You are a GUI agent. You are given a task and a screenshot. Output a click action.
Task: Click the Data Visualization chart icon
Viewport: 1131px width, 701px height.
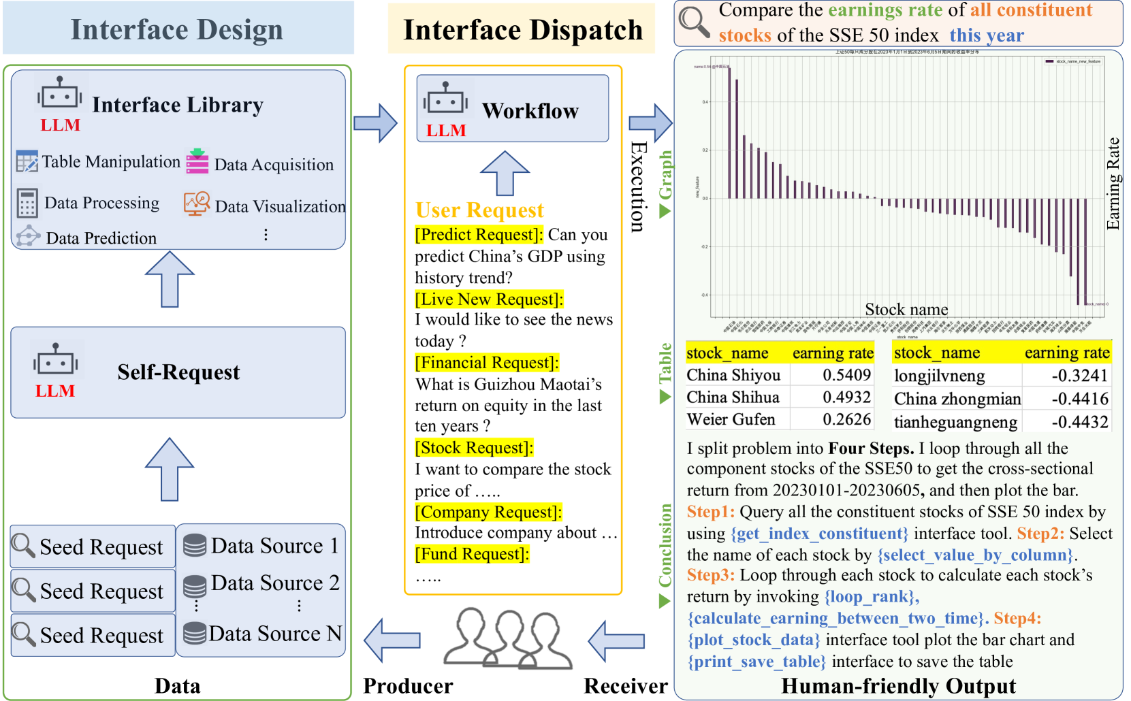pyautogui.click(x=197, y=203)
